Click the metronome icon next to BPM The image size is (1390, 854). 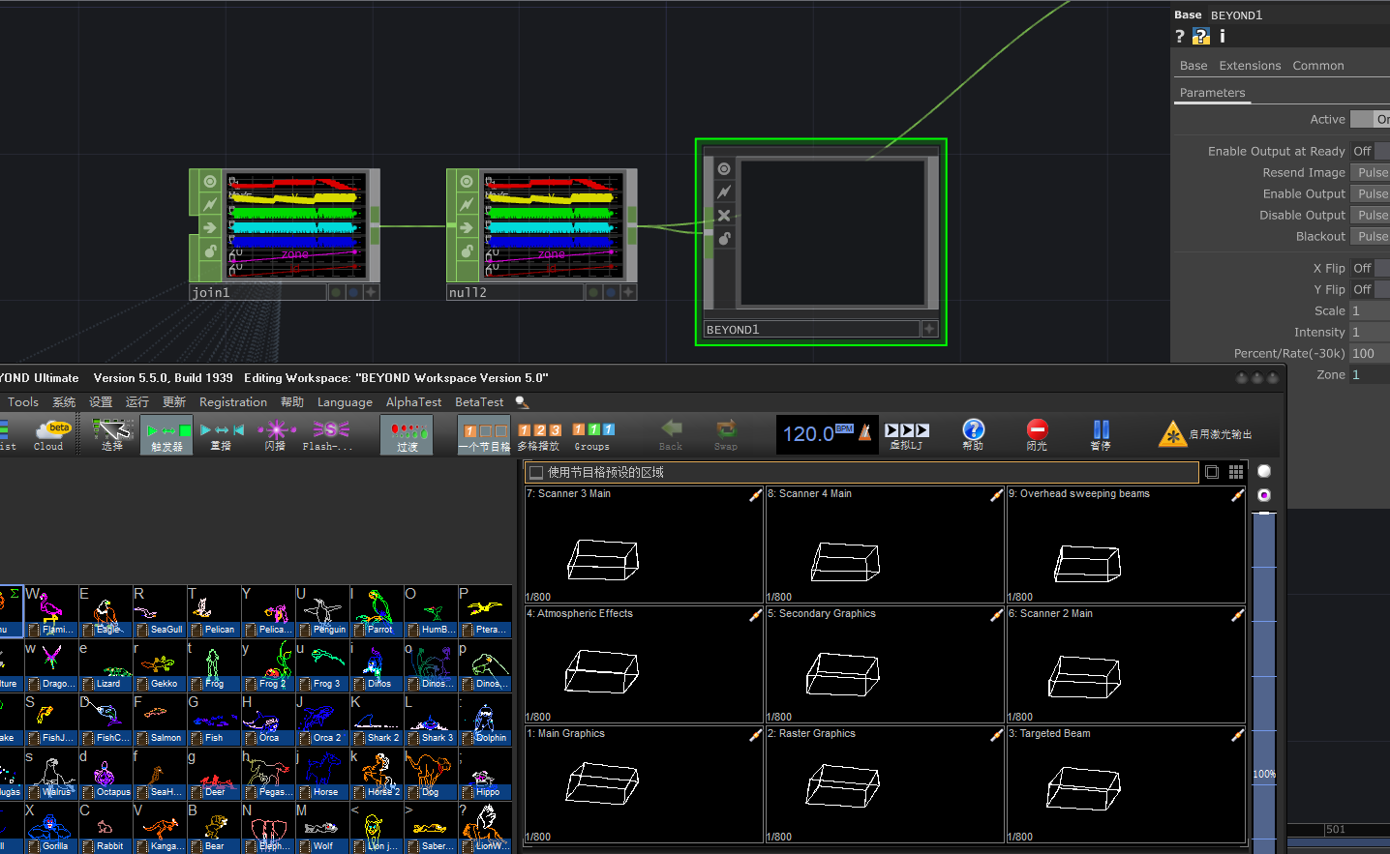(x=865, y=432)
